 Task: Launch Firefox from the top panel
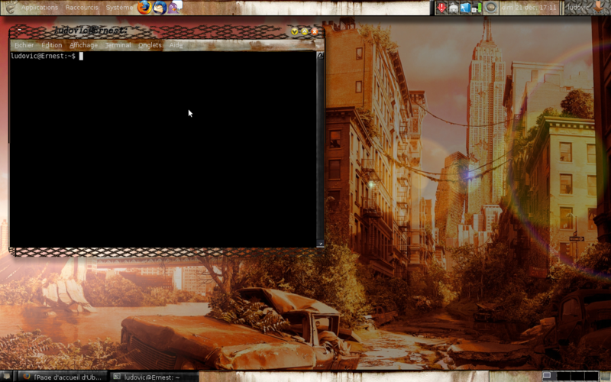(144, 8)
